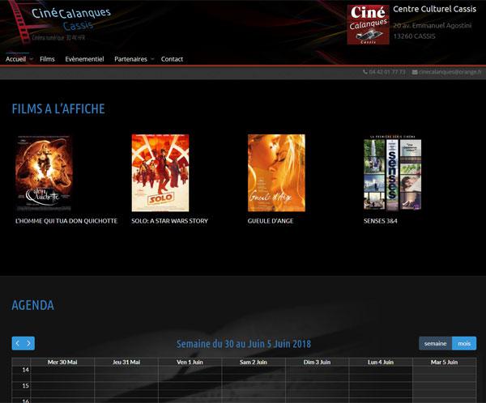This screenshot has height=403, width=486.
Task: Select the Sam 2 Juin column header
Action: (254, 362)
